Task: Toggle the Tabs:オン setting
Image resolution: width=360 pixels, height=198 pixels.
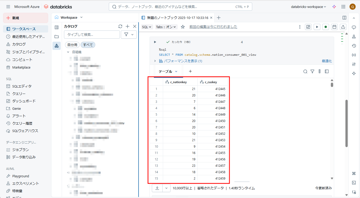Action: pyautogui.click(x=166, y=27)
